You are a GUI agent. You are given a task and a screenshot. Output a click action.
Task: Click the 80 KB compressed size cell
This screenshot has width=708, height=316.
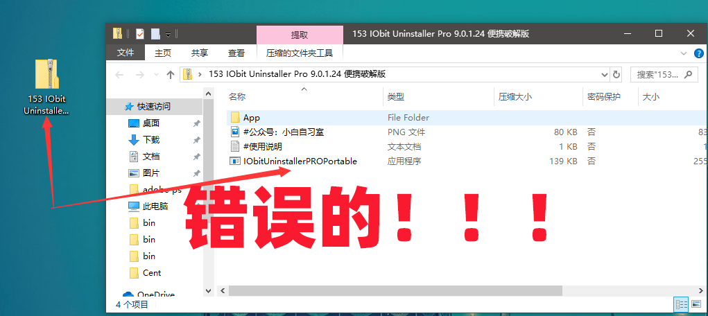(x=565, y=132)
